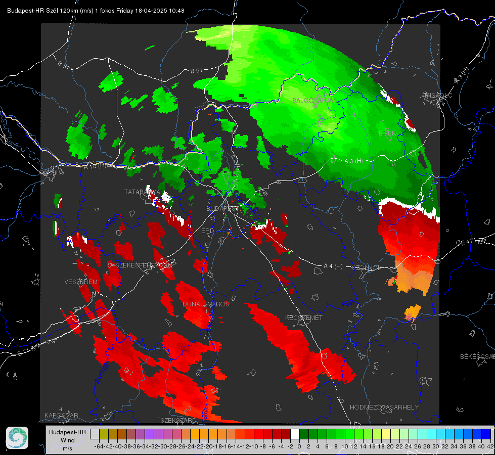This screenshot has height=455, width=495.
Task: Click the TATABÁNYA city label
Action: click(142, 192)
